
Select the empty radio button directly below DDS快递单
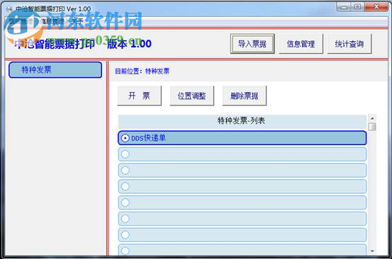125,154
